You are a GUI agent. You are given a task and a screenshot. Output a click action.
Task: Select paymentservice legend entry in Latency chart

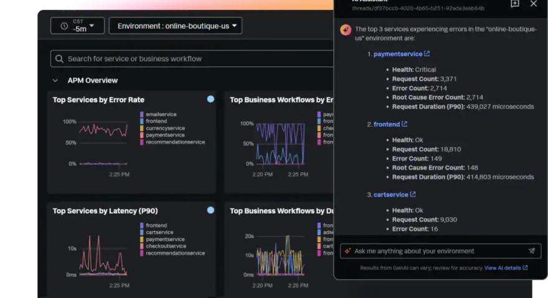[x=165, y=239]
